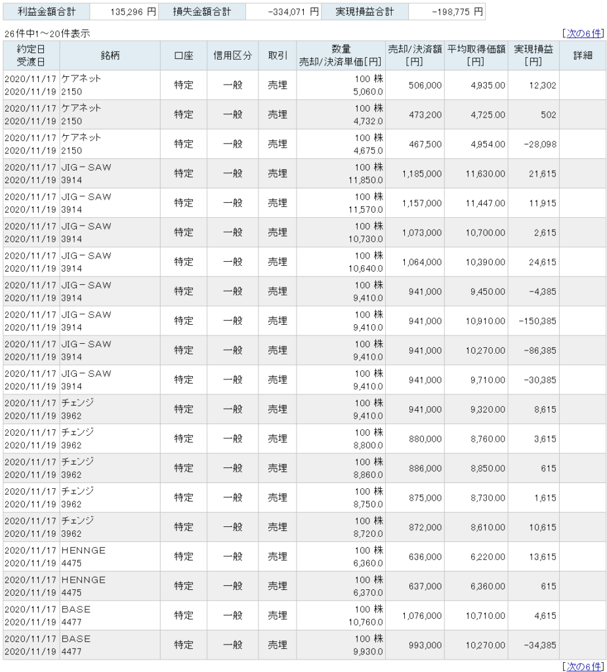Select realized loss value -150,385
Viewport: 607px width, 672px height.
click(x=537, y=321)
